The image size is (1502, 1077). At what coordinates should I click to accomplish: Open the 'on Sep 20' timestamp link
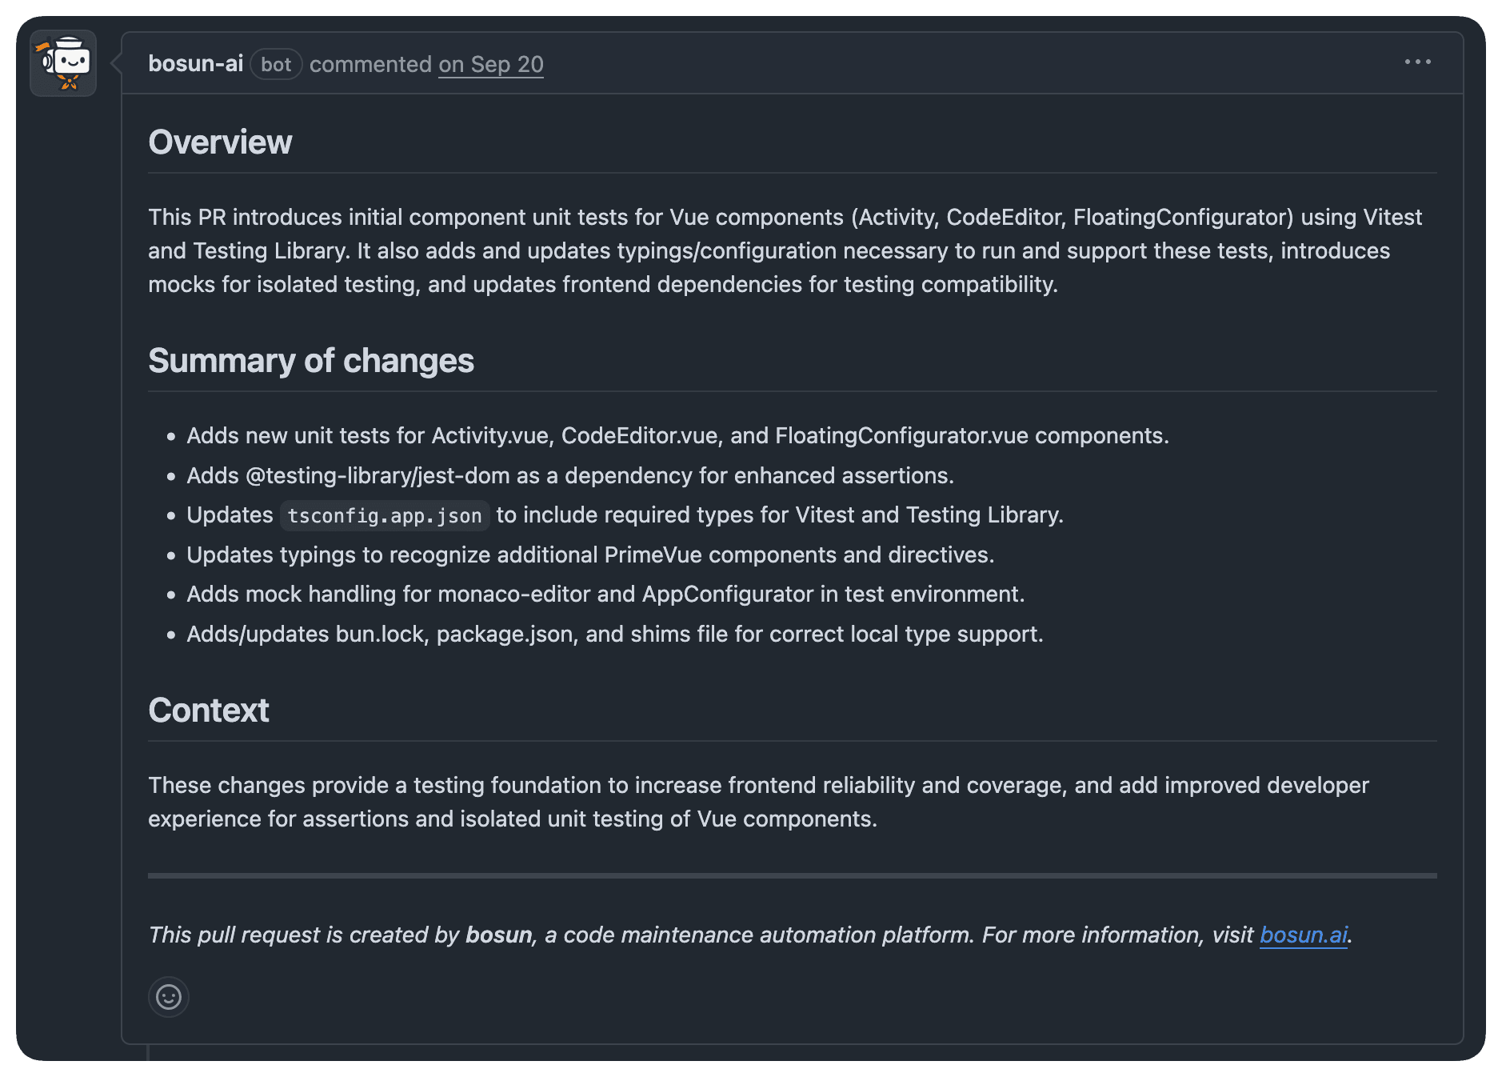click(x=490, y=64)
